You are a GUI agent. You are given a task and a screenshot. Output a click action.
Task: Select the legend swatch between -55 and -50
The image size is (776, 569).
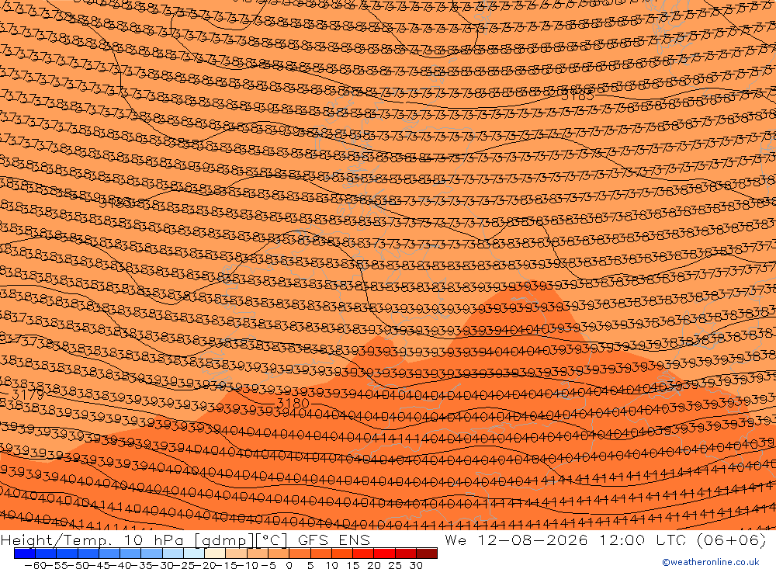coord(67,553)
